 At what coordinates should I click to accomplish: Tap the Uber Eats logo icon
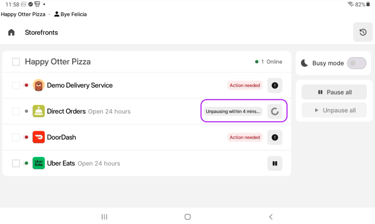(38, 163)
